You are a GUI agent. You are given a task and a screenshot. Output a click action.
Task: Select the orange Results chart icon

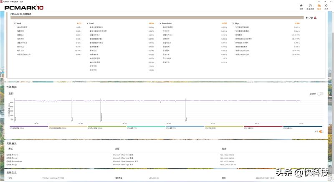[x=319, y=6]
